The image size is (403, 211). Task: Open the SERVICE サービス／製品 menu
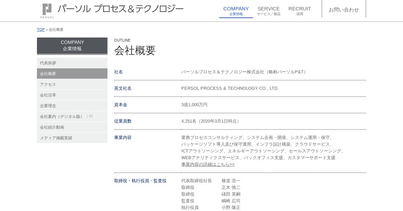click(x=269, y=11)
